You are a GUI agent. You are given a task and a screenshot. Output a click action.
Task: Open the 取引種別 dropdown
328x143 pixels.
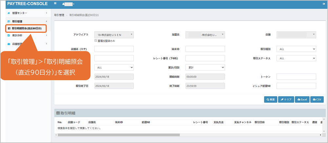tap(296, 49)
